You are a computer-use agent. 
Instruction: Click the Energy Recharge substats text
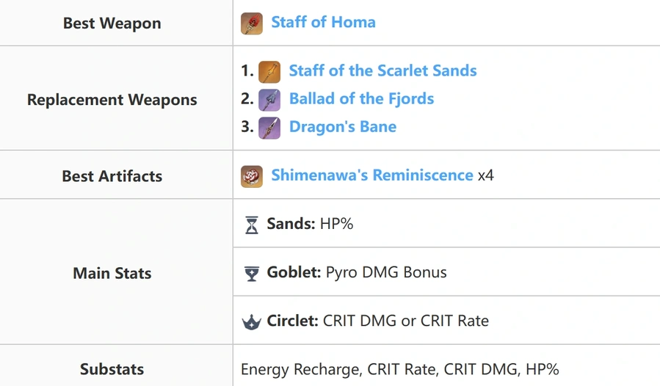click(301, 370)
